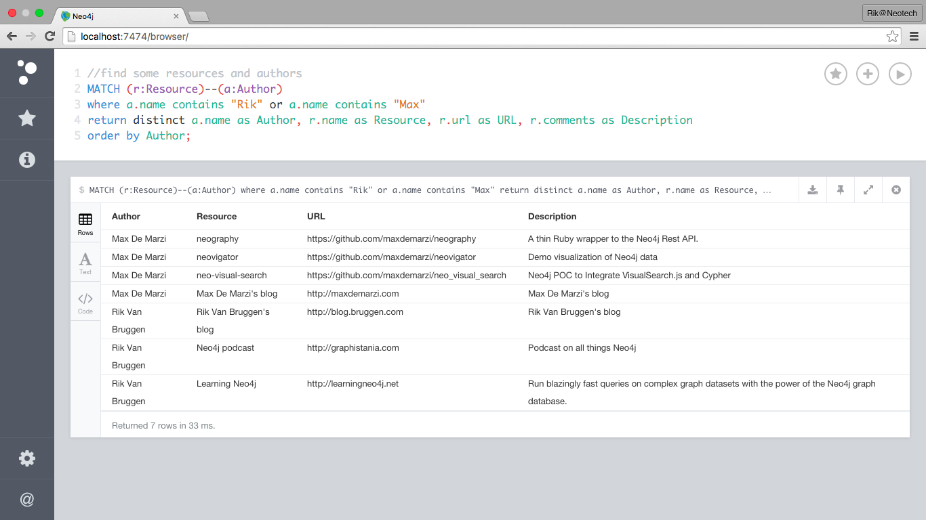
Task: Click the Neo4j podcast resource cell
Action: point(226,348)
